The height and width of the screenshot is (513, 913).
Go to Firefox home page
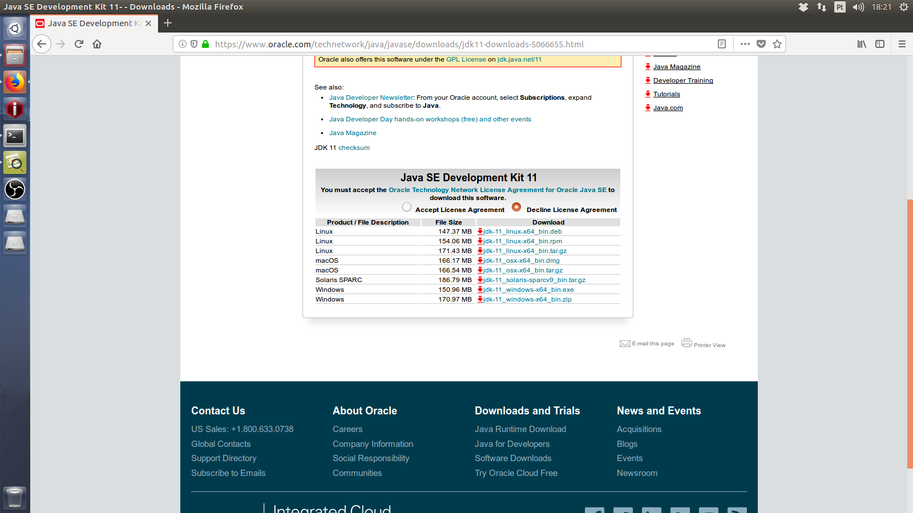tap(97, 44)
